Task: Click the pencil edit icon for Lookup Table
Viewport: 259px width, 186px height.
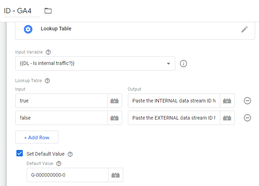Action: [244, 29]
